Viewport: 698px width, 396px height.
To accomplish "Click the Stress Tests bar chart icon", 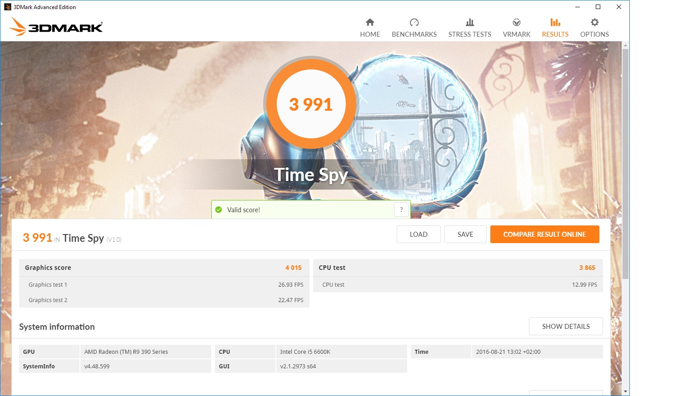I will click(x=470, y=22).
